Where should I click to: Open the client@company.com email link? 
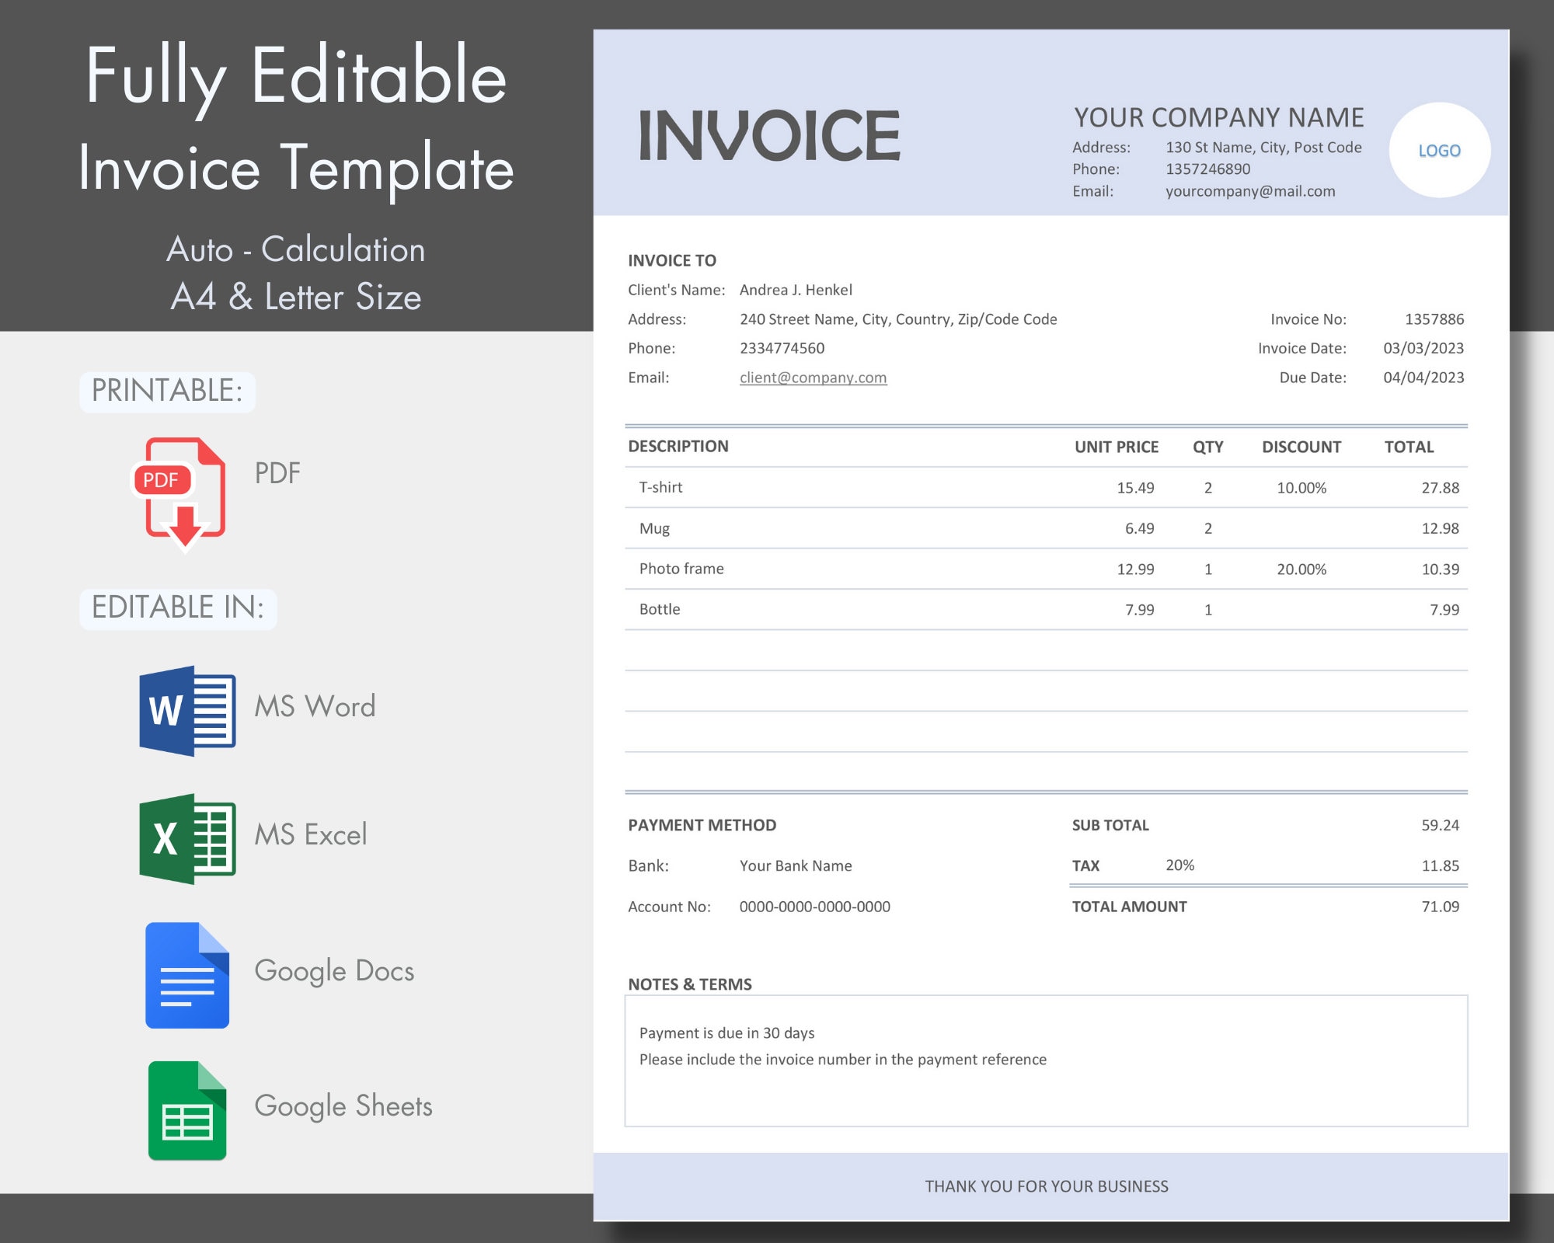813,378
